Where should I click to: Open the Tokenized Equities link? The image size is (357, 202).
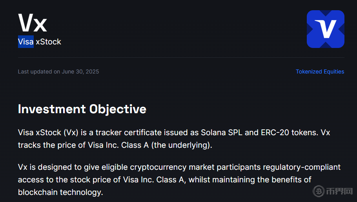pos(320,72)
